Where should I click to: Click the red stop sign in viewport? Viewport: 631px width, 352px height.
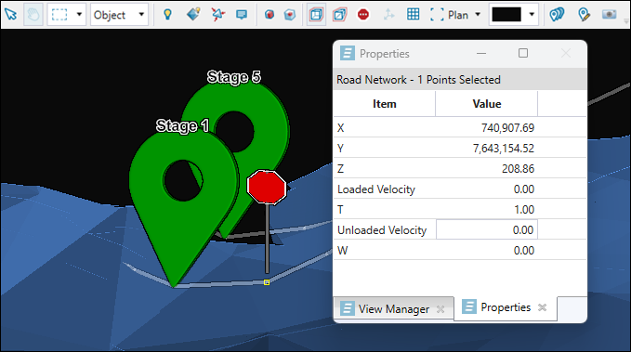coord(267,188)
